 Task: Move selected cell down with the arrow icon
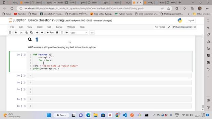(x=42, y=32)
